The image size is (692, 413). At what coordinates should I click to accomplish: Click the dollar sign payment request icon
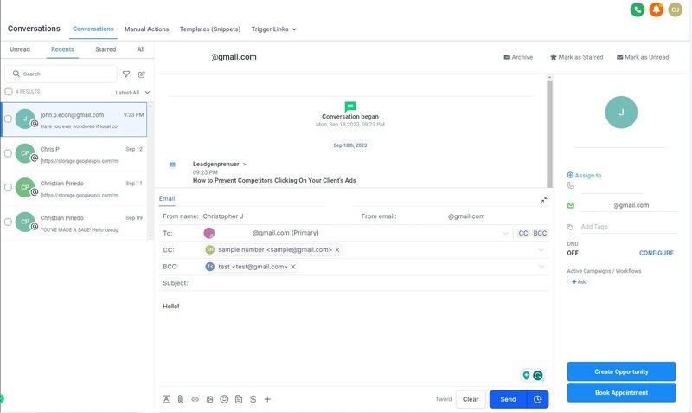(x=253, y=399)
